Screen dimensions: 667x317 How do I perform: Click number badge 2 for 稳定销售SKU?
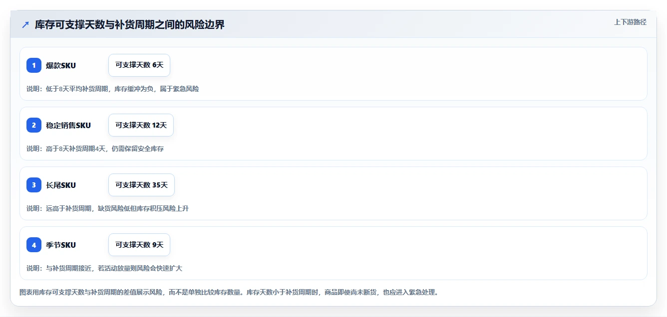pyautogui.click(x=34, y=125)
